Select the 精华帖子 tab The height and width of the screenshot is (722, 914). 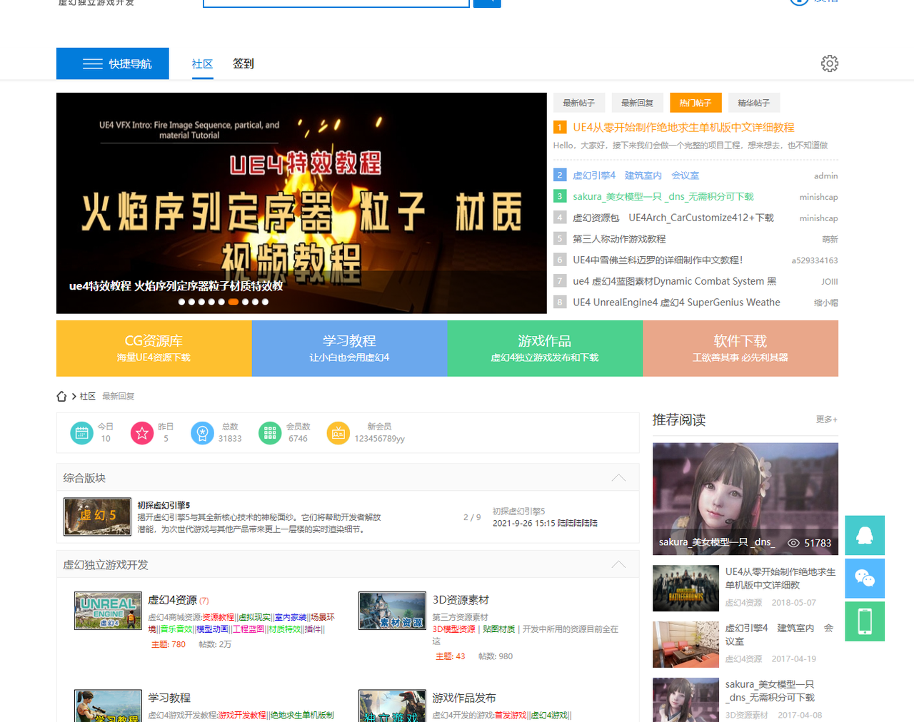point(754,103)
